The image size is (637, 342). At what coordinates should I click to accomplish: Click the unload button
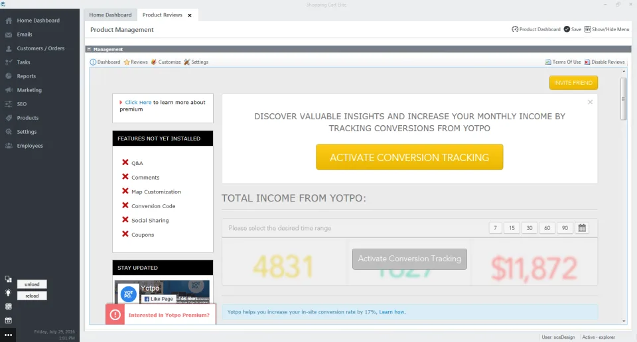click(32, 284)
